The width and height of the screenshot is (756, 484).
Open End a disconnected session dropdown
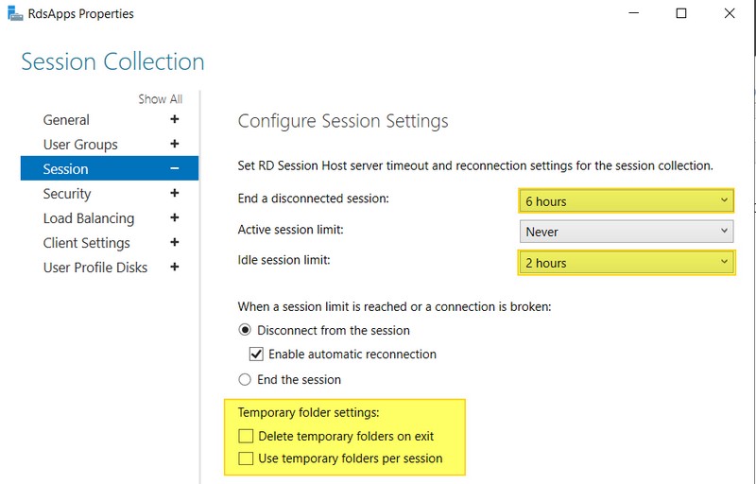pyautogui.click(x=626, y=201)
